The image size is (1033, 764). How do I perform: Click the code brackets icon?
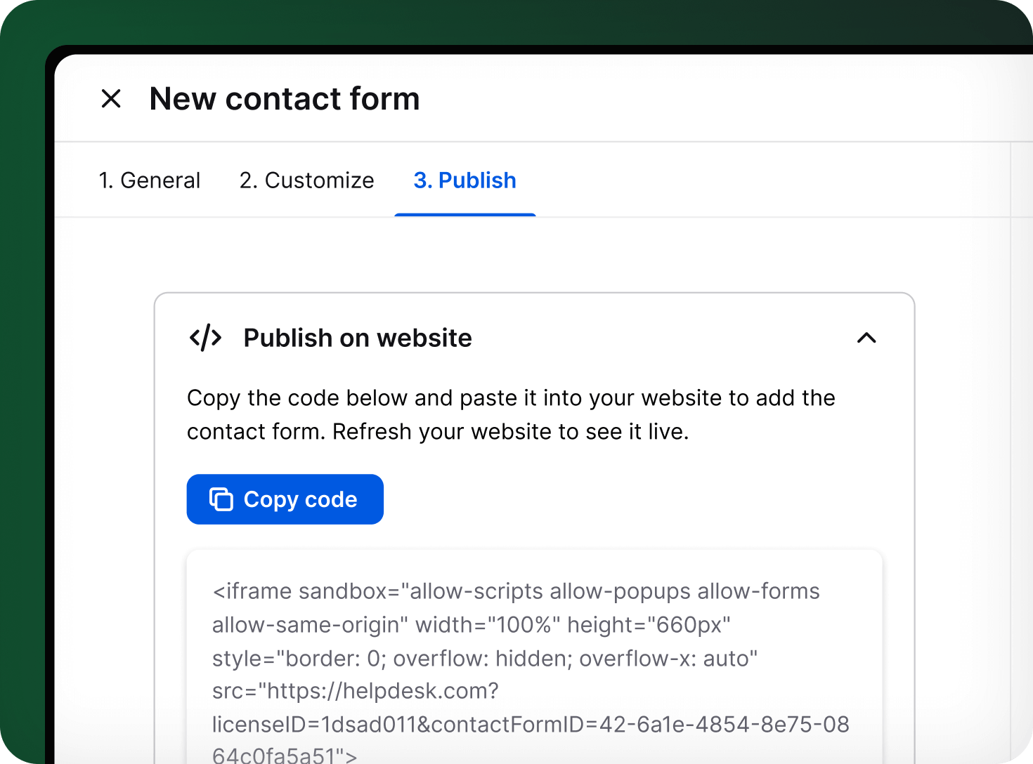(x=205, y=338)
